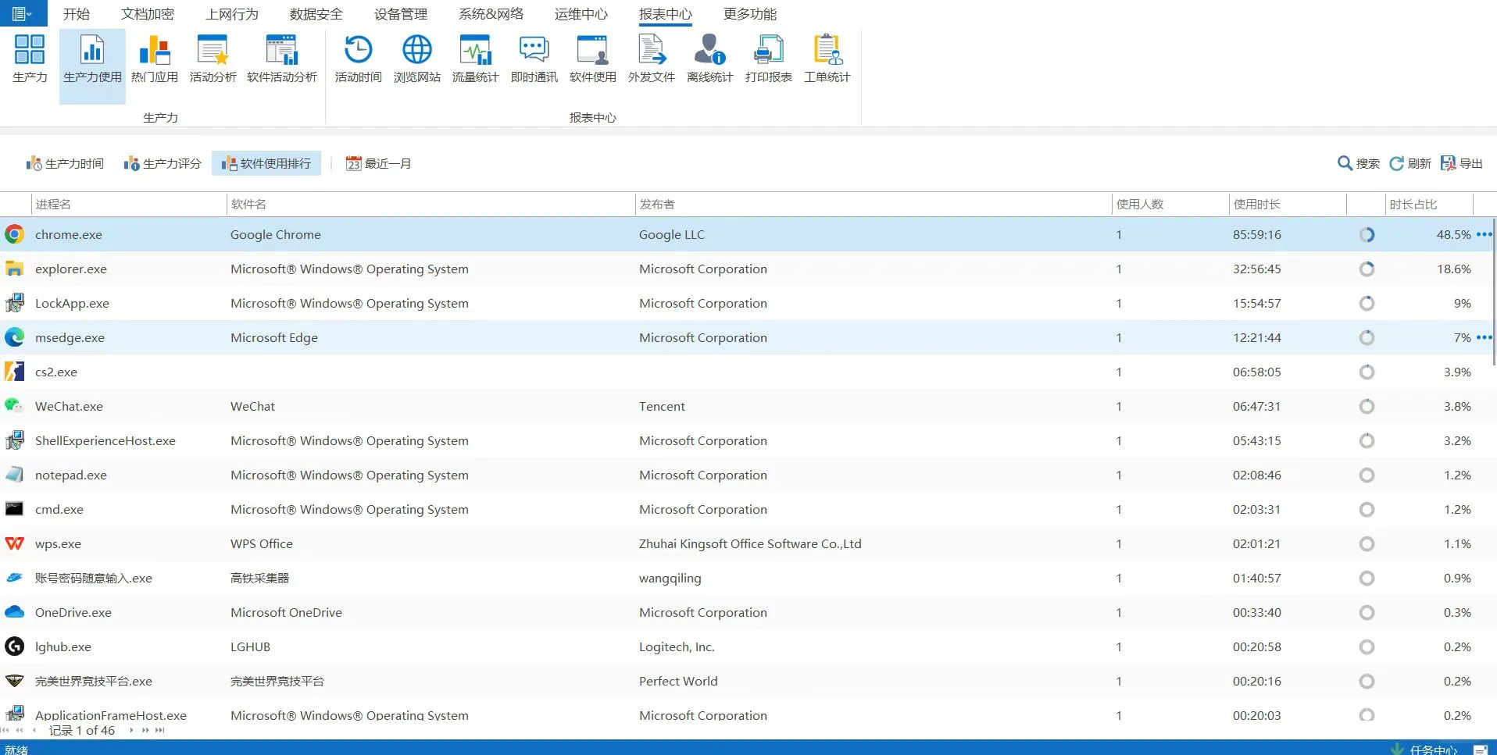
Task: Open the three-dots menu on chrome.exe row
Action: point(1484,234)
